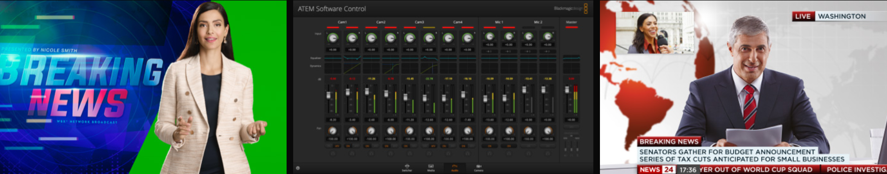Switch to the Switcher tab
The image size is (887, 174).
pyautogui.click(x=407, y=168)
